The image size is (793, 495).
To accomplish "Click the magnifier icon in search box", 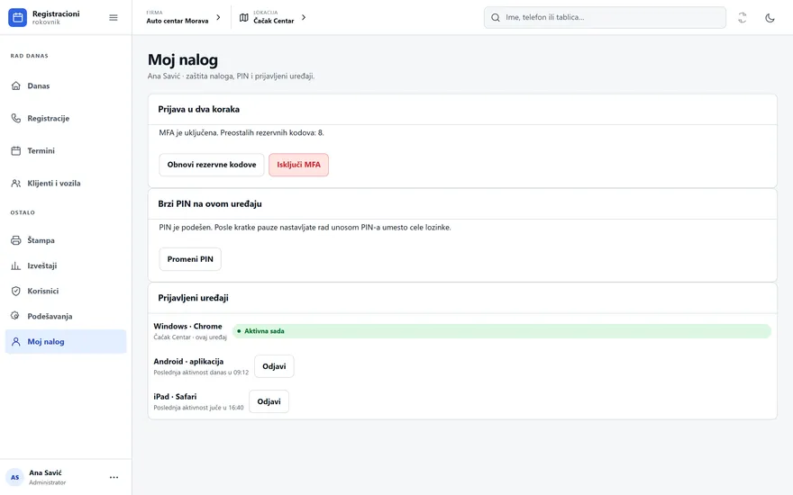I will click(x=496, y=18).
